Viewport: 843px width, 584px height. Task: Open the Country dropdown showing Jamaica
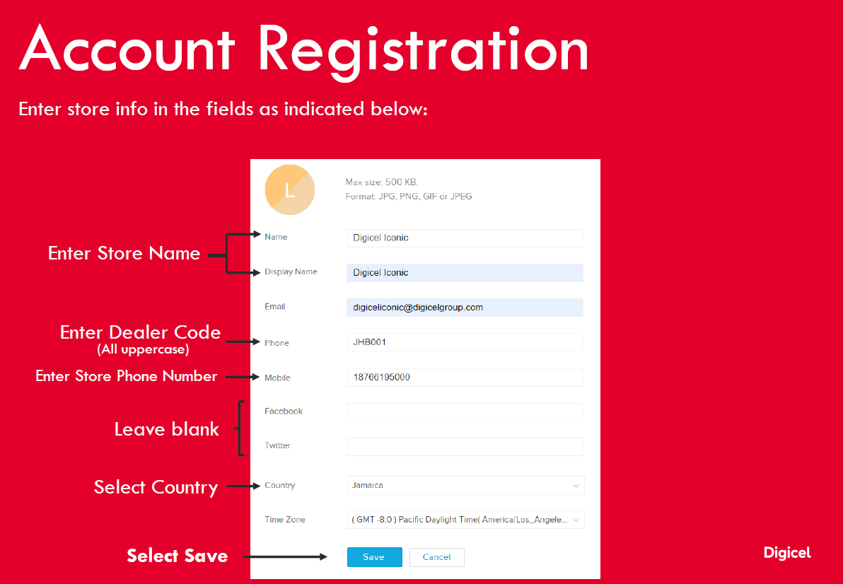click(x=465, y=485)
